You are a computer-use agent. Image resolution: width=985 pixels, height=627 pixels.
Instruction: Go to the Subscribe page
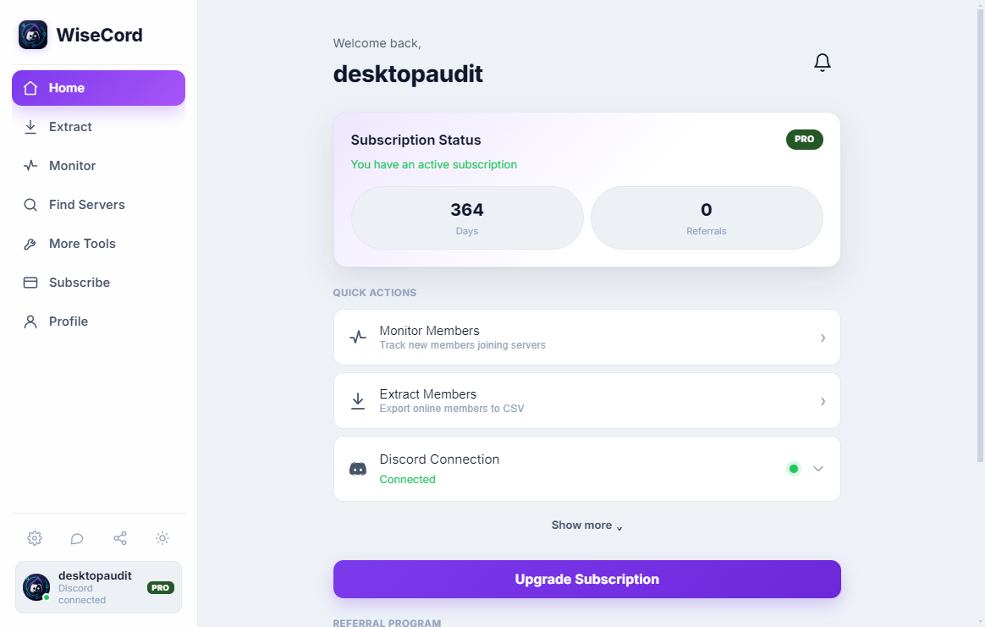coord(99,283)
